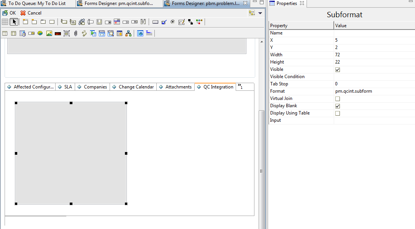Edit the Width value 72
The image size is (415, 229).
point(374,55)
